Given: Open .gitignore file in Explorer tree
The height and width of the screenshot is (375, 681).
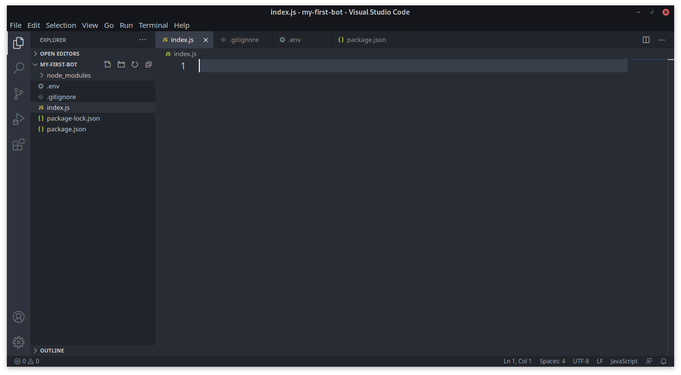Looking at the screenshot, I should coord(93,97).
